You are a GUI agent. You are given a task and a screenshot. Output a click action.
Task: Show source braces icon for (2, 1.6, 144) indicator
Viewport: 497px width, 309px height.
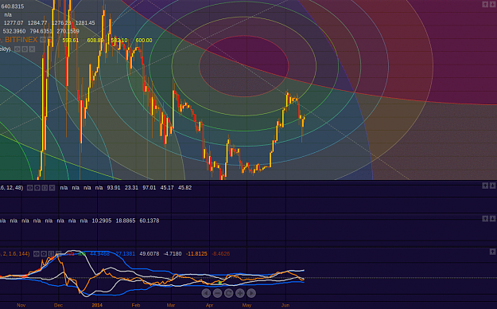click(x=51, y=254)
